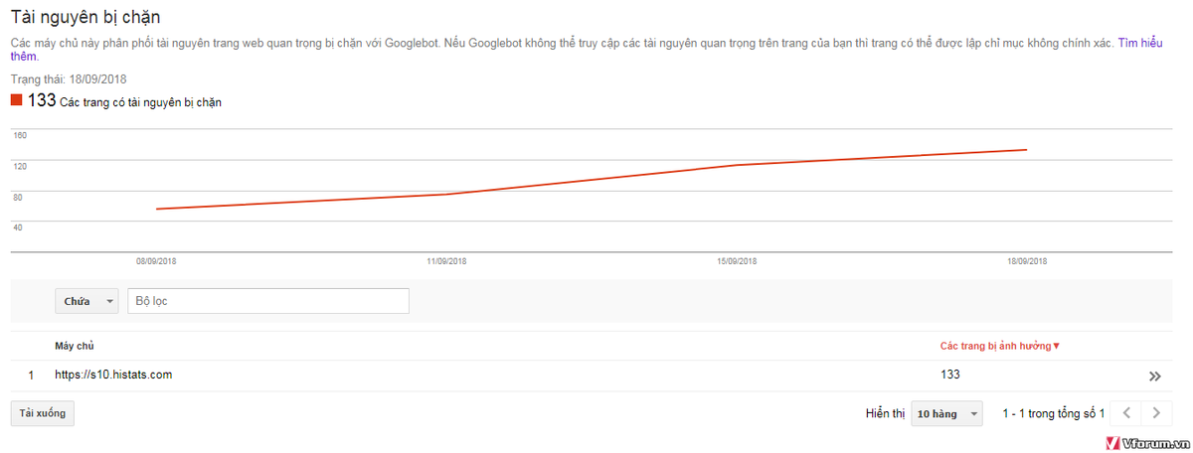This screenshot has width=1193, height=453.
Task: Open the Chứa filter type dropdown
Action: click(86, 301)
